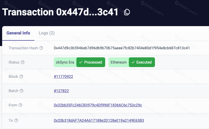This screenshot has width=209, height=129.
Task: Click the question mark icon beside Status
Action: coord(23,62)
